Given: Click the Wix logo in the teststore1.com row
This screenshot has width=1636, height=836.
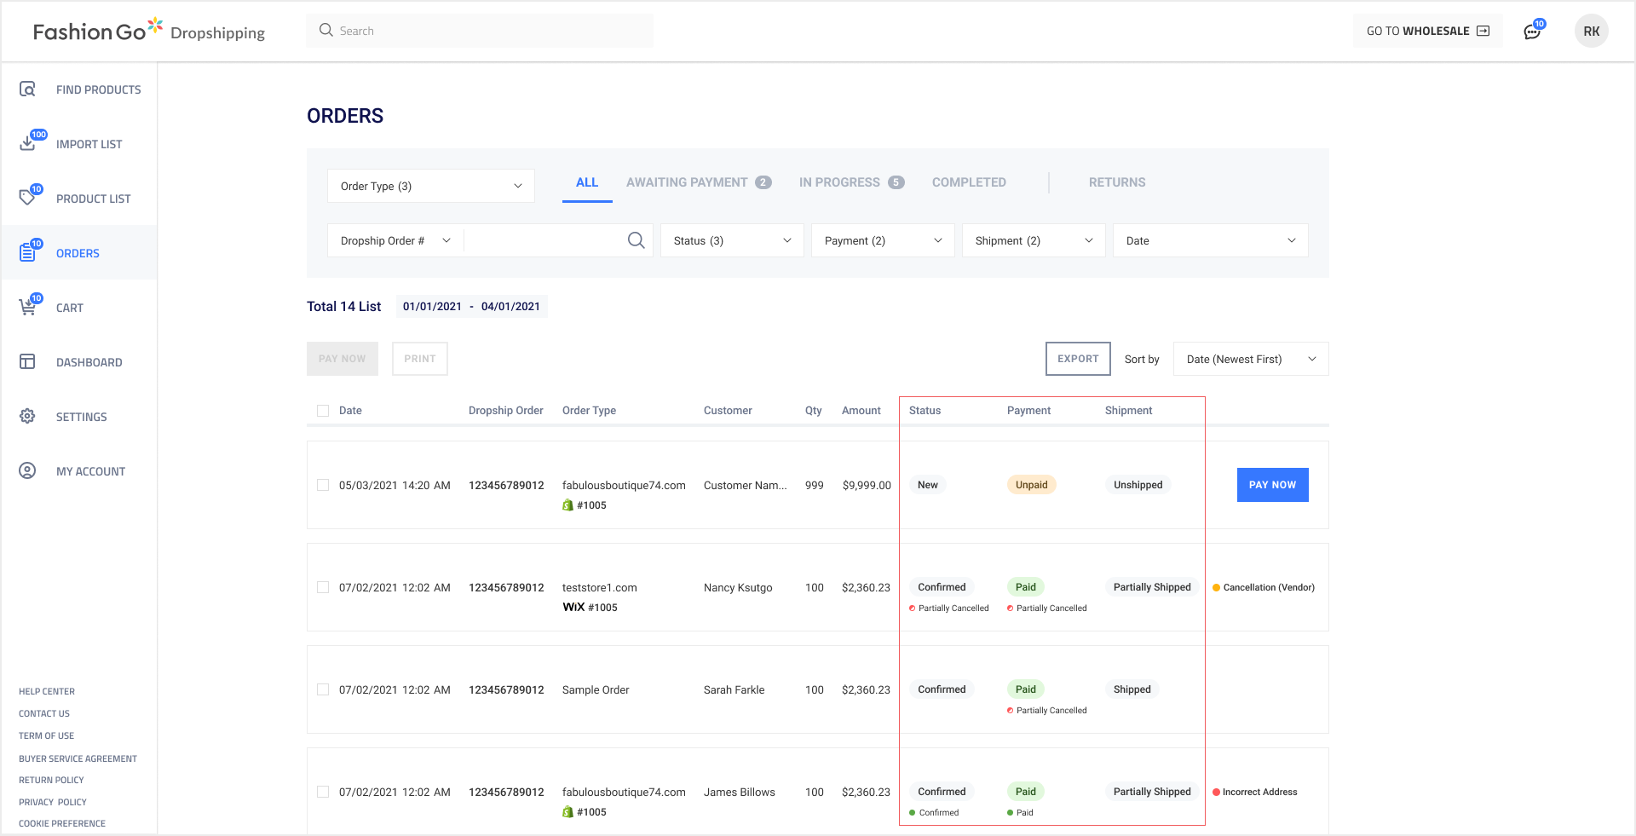Looking at the screenshot, I should [573, 608].
